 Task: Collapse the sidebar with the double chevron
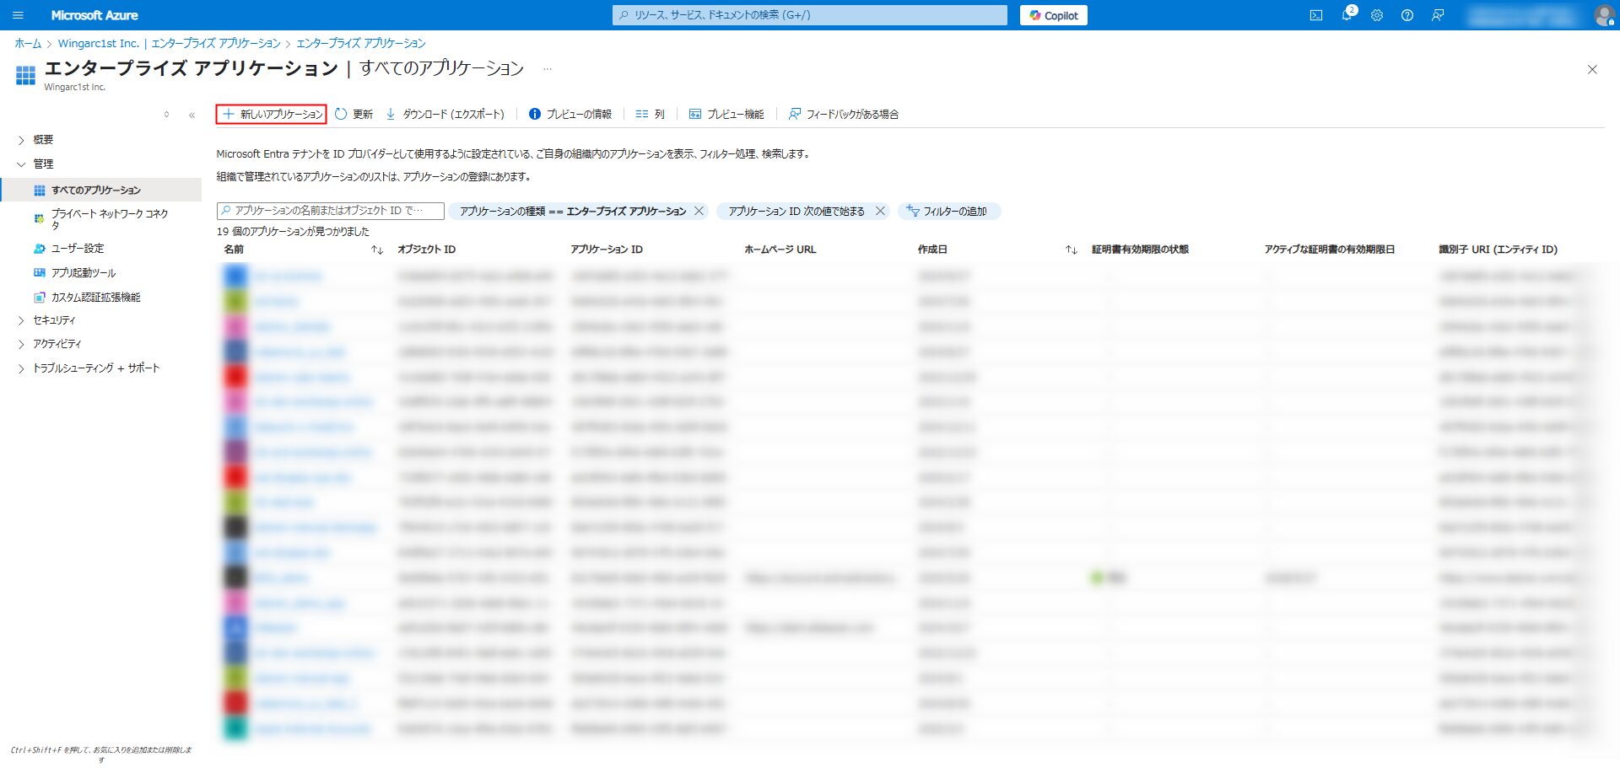[192, 115]
